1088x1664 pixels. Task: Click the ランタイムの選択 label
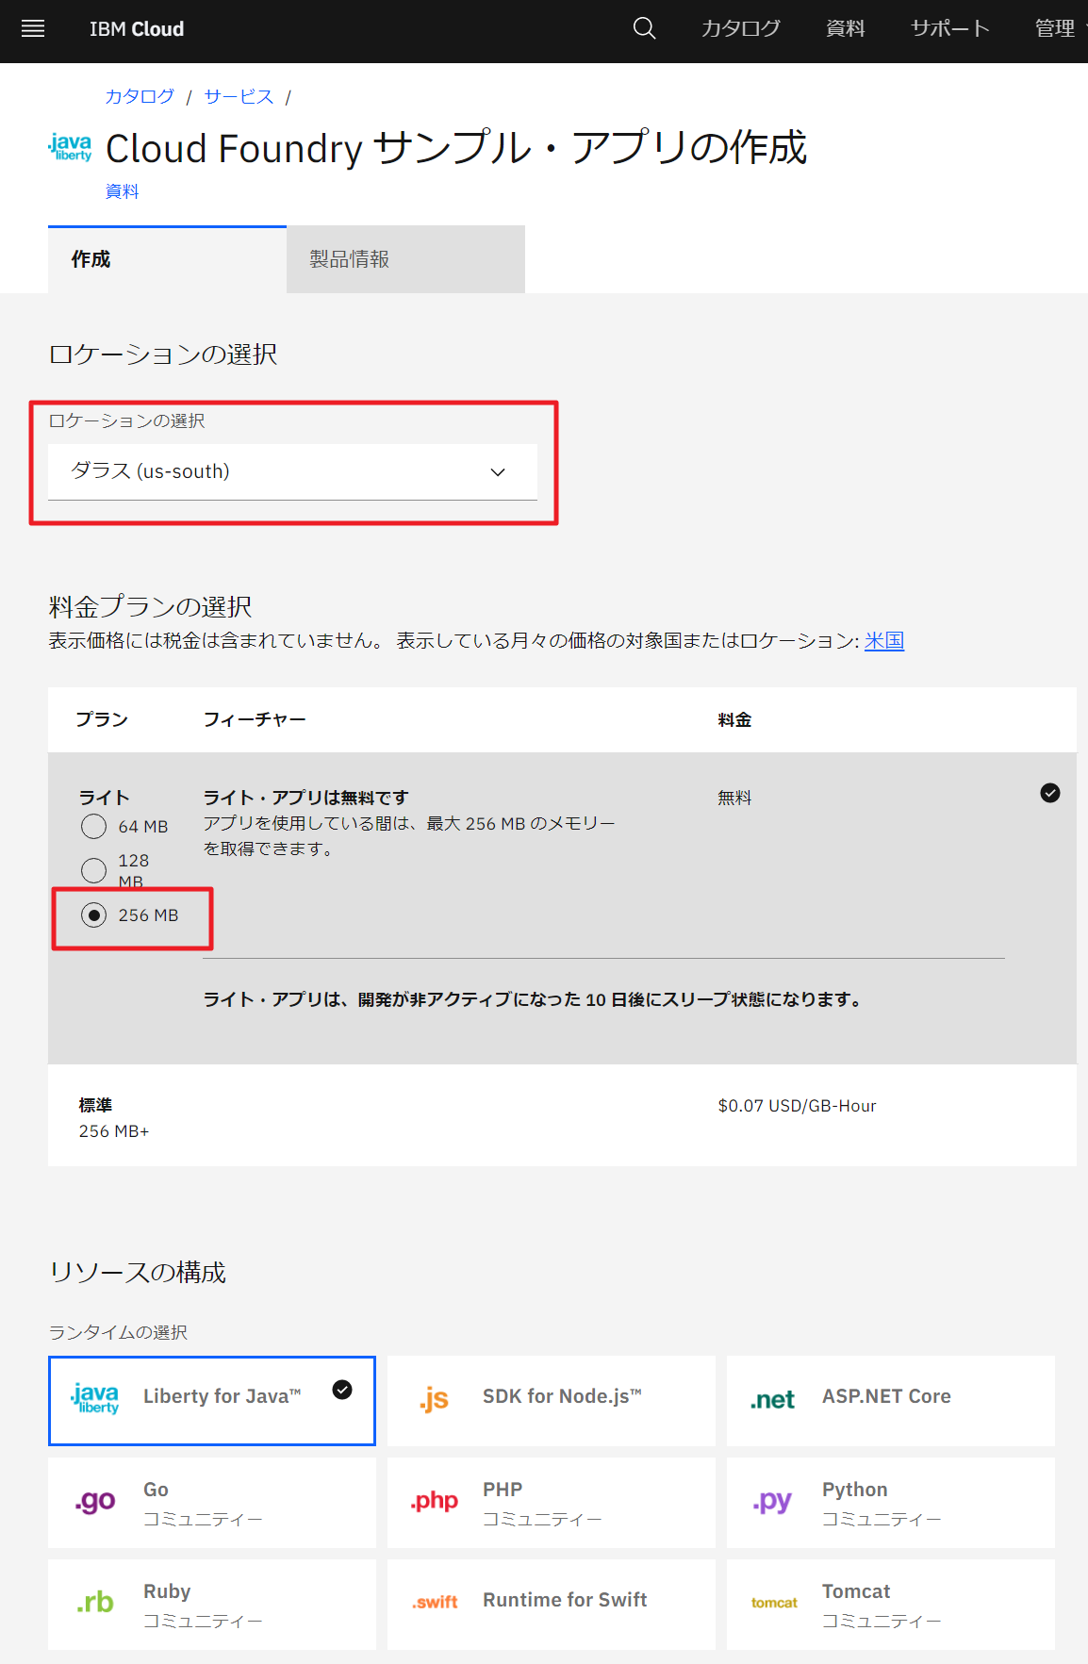click(x=118, y=1332)
